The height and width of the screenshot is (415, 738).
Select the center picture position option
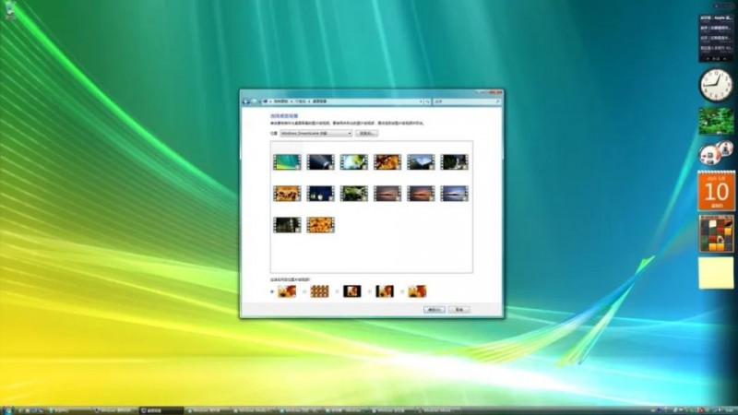(339, 291)
